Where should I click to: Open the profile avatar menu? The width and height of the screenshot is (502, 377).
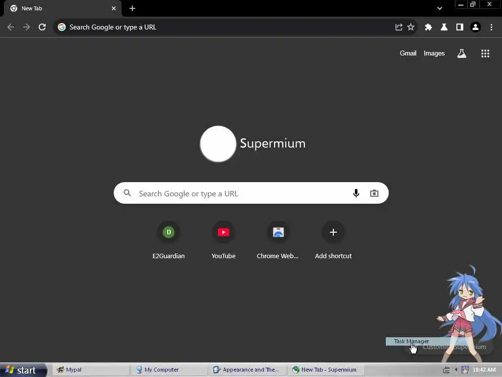[476, 27]
